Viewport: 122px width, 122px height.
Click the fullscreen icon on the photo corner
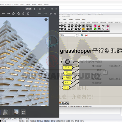pyautogui.click(x=46, y=20)
